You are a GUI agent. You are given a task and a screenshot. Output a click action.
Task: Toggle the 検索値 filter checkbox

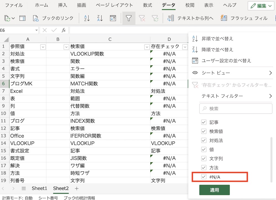[x=204, y=131]
